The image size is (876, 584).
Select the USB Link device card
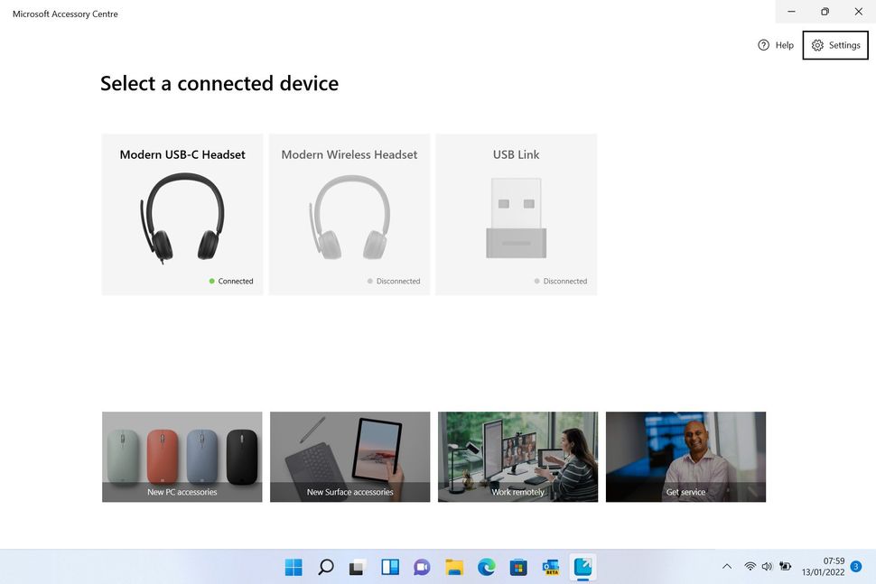click(516, 214)
